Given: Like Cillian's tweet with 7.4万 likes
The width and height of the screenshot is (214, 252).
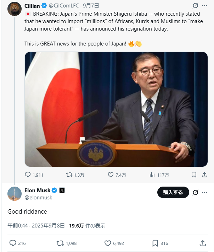Looking at the screenshot, I should coord(111,175).
